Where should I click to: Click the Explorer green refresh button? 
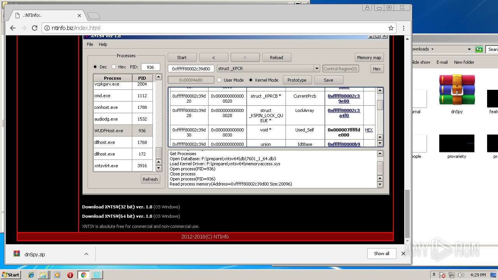point(479,49)
